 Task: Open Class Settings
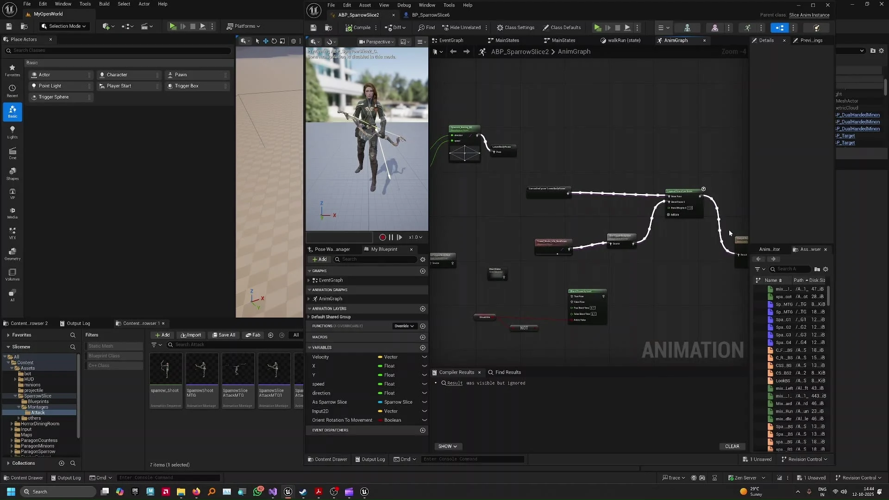tap(515, 27)
